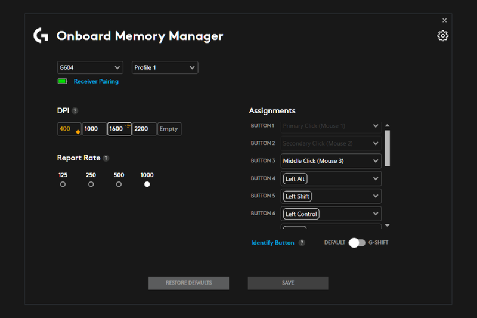The width and height of the screenshot is (477, 318).
Task: Click the BUTTON 6 label
Action: [263, 214]
